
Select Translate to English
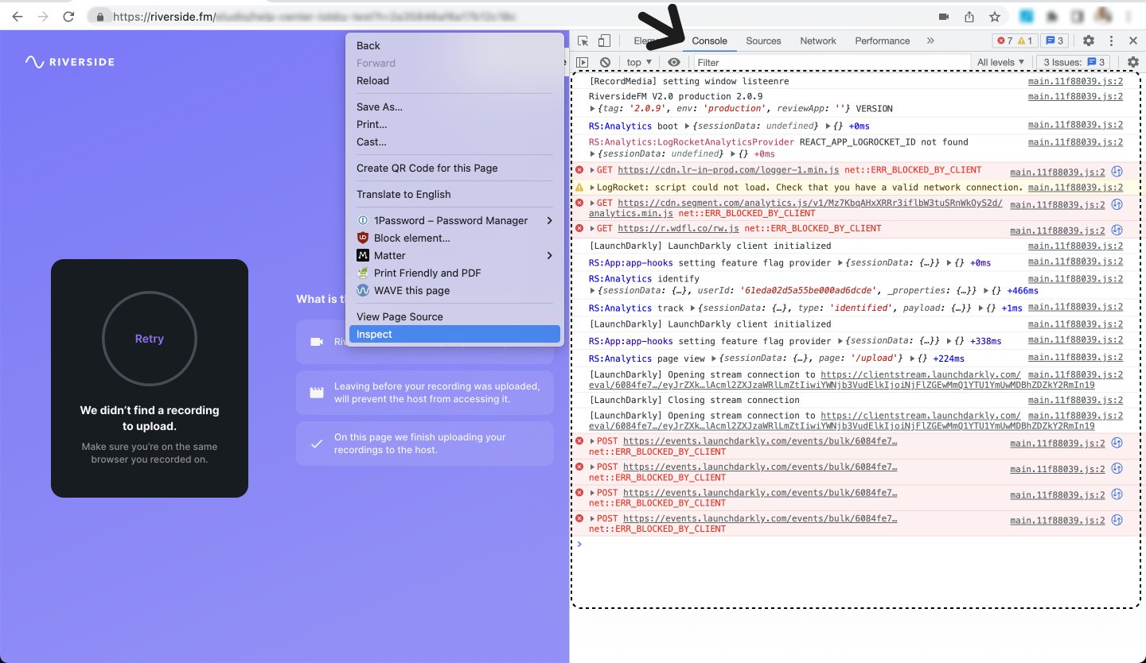454,194
